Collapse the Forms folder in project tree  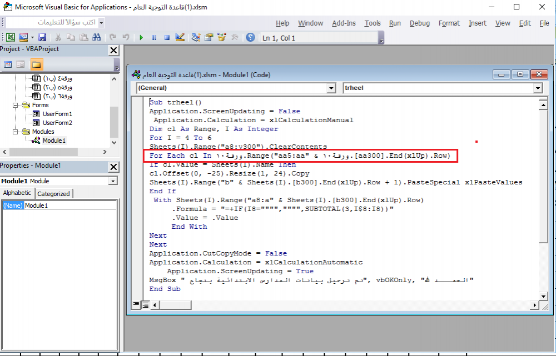click(x=16, y=105)
